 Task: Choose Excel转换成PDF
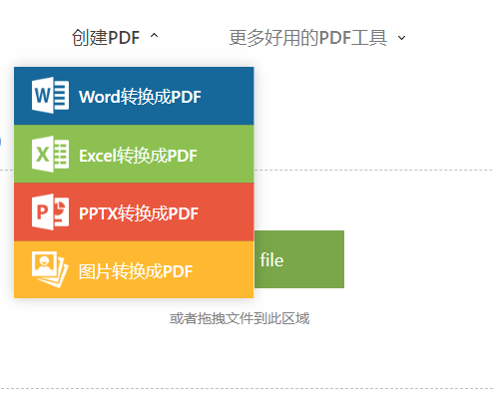pyautogui.click(x=134, y=154)
